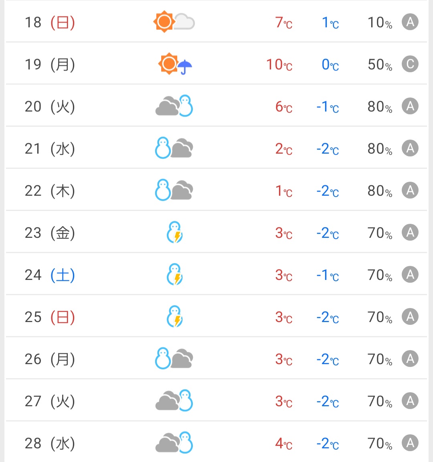Click the 0℃ low temperature on the 19th
The image size is (433, 462).
pos(330,65)
